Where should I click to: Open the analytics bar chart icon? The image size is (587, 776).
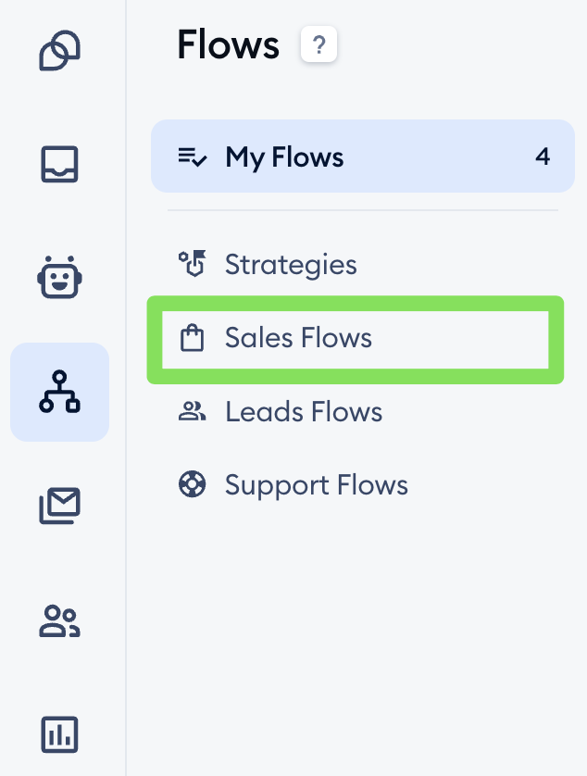pyautogui.click(x=59, y=734)
